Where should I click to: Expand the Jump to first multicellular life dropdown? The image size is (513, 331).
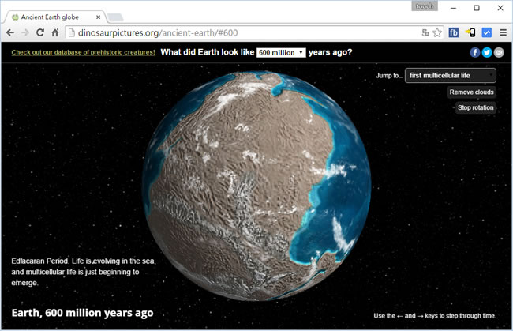tap(450, 75)
